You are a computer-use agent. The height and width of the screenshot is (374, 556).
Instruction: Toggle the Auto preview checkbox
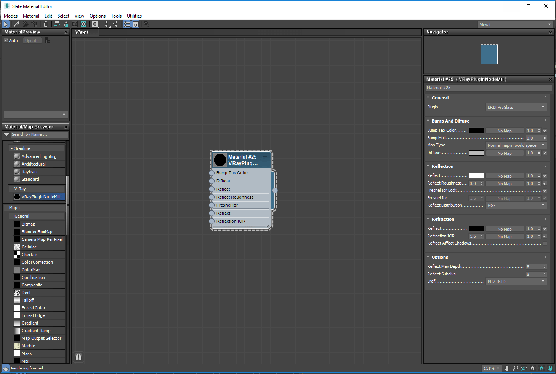pyautogui.click(x=6, y=40)
